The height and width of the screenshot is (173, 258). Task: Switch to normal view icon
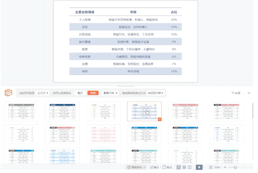click(178, 167)
